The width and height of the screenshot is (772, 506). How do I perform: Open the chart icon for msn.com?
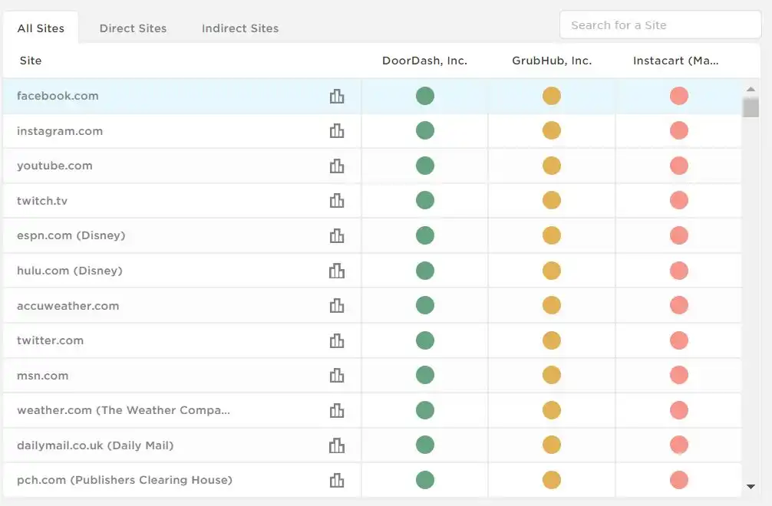(337, 375)
